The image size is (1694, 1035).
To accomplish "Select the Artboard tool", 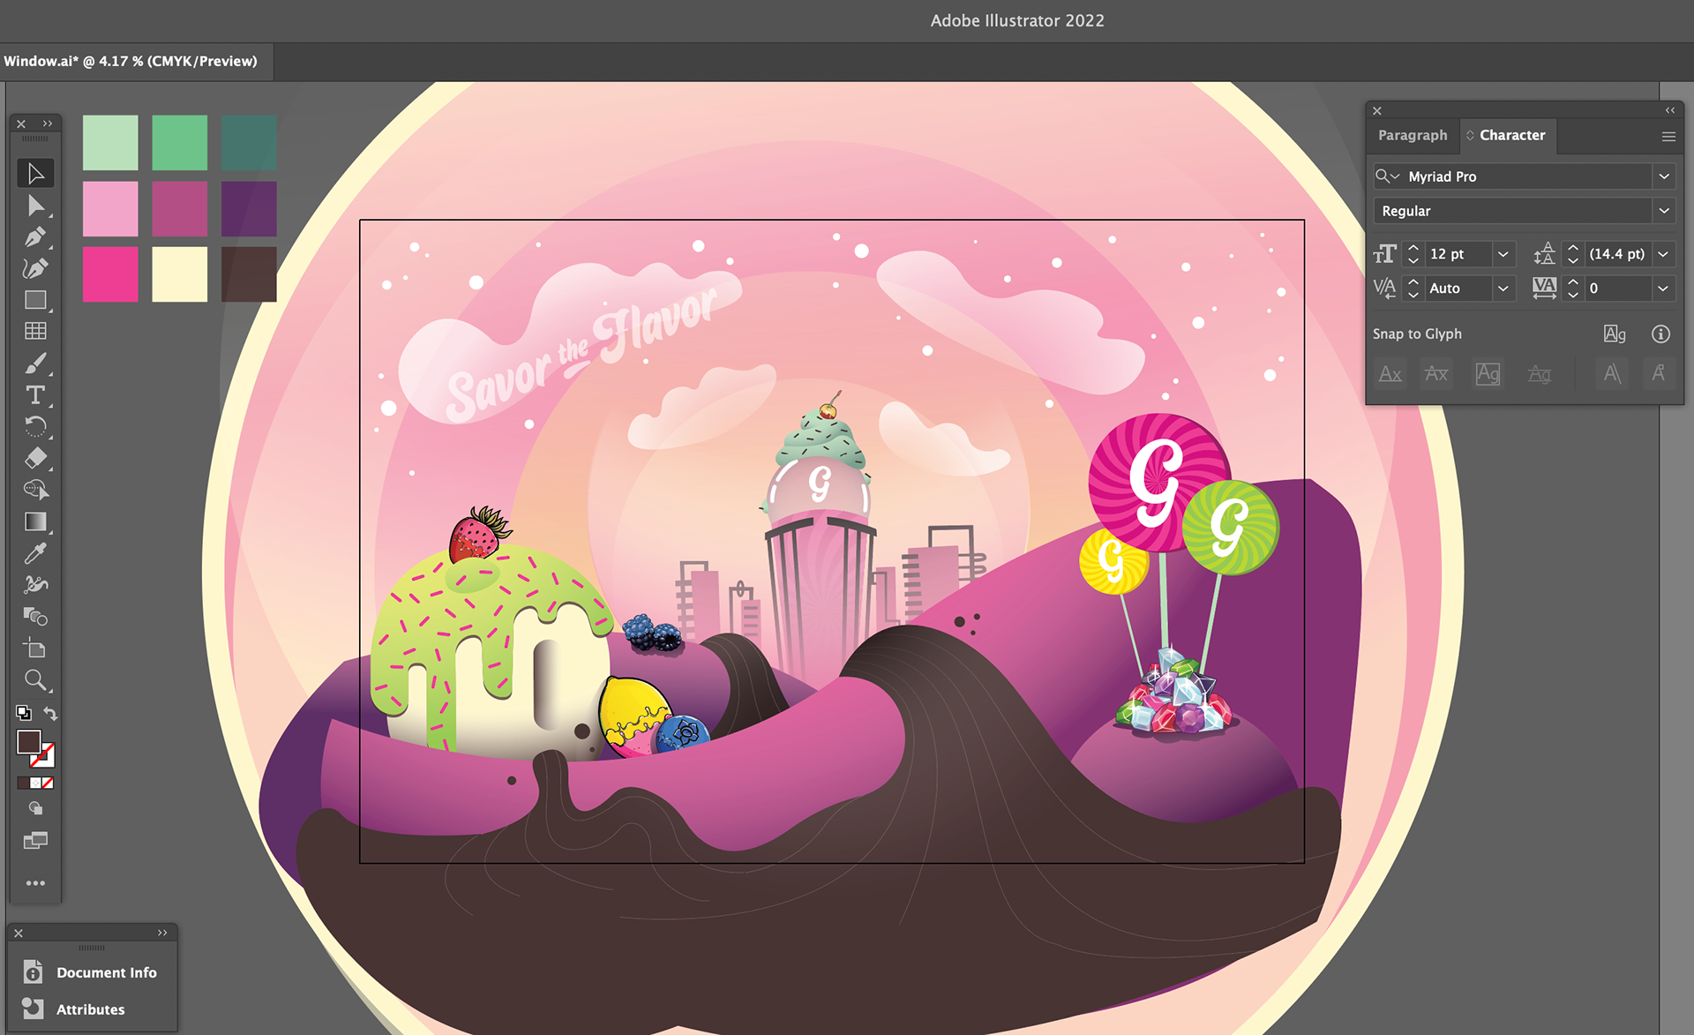I will coord(35,649).
